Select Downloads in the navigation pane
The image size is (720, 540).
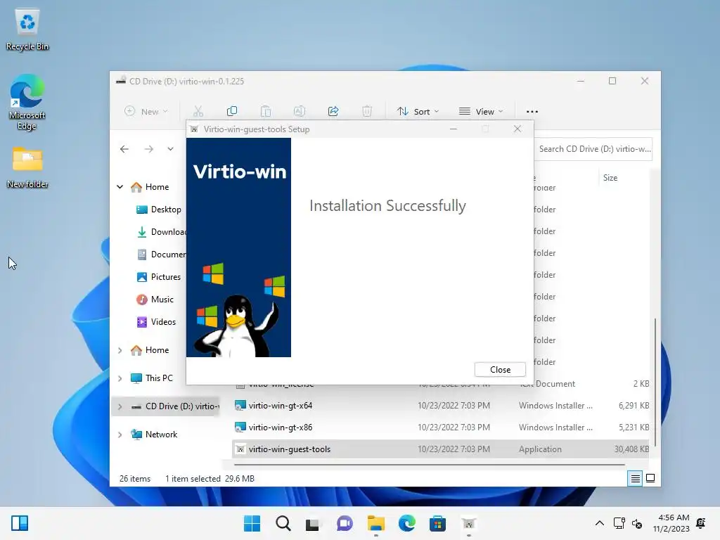[161, 232]
